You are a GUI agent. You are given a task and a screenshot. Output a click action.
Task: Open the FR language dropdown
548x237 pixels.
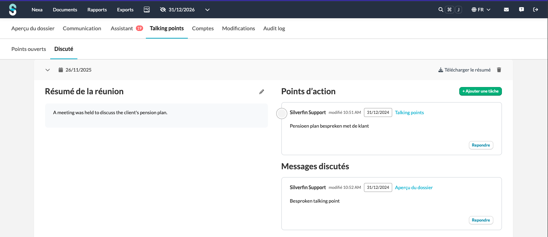tap(481, 10)
